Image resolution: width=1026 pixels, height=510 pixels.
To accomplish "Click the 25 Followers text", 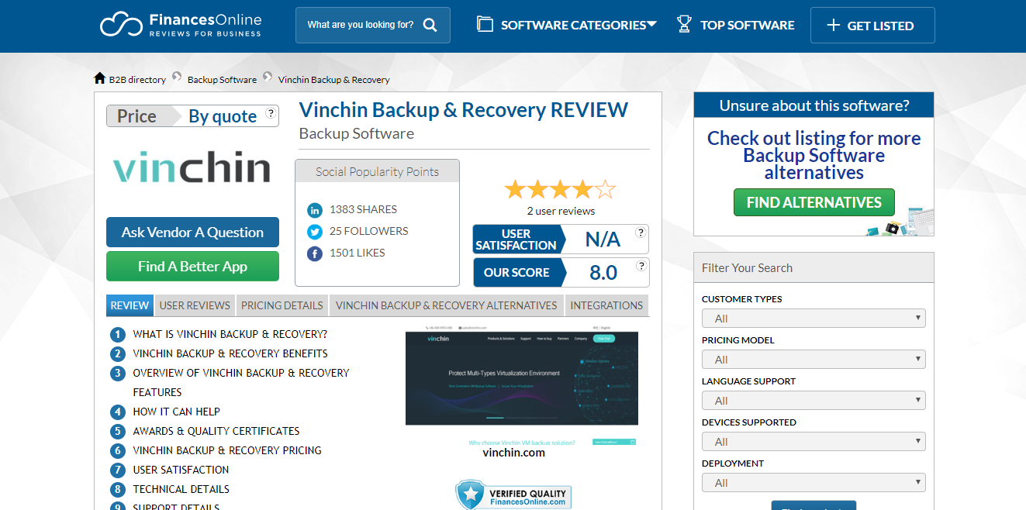I will pos(368,232).
